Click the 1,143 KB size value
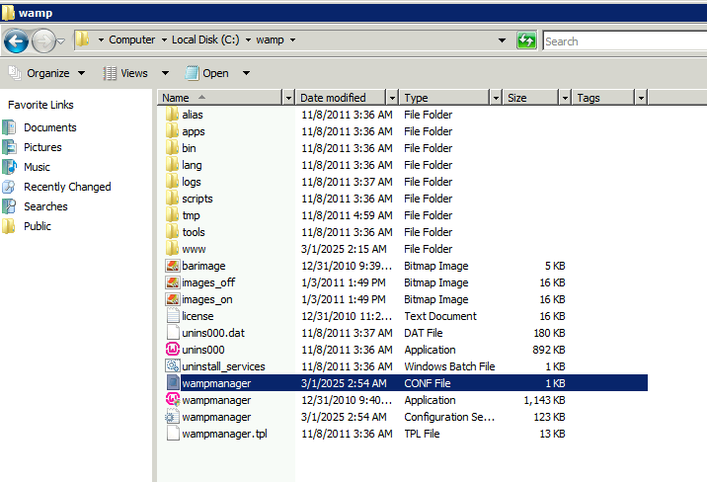707x482 pixels. click(544, 400)
